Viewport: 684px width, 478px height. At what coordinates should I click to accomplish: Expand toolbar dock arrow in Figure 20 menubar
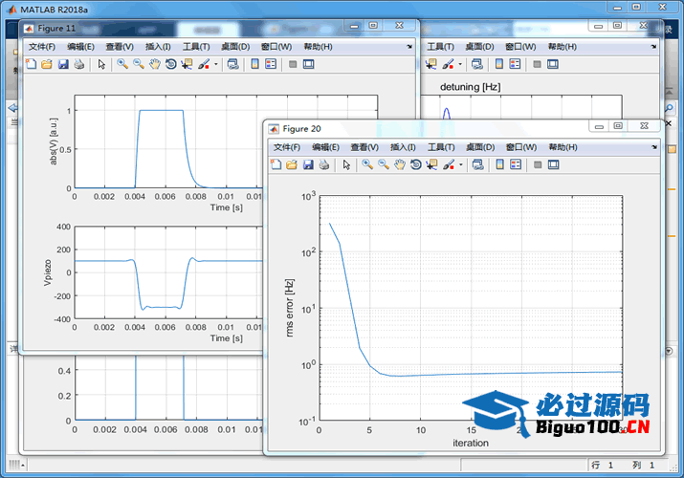coord(654,147)
